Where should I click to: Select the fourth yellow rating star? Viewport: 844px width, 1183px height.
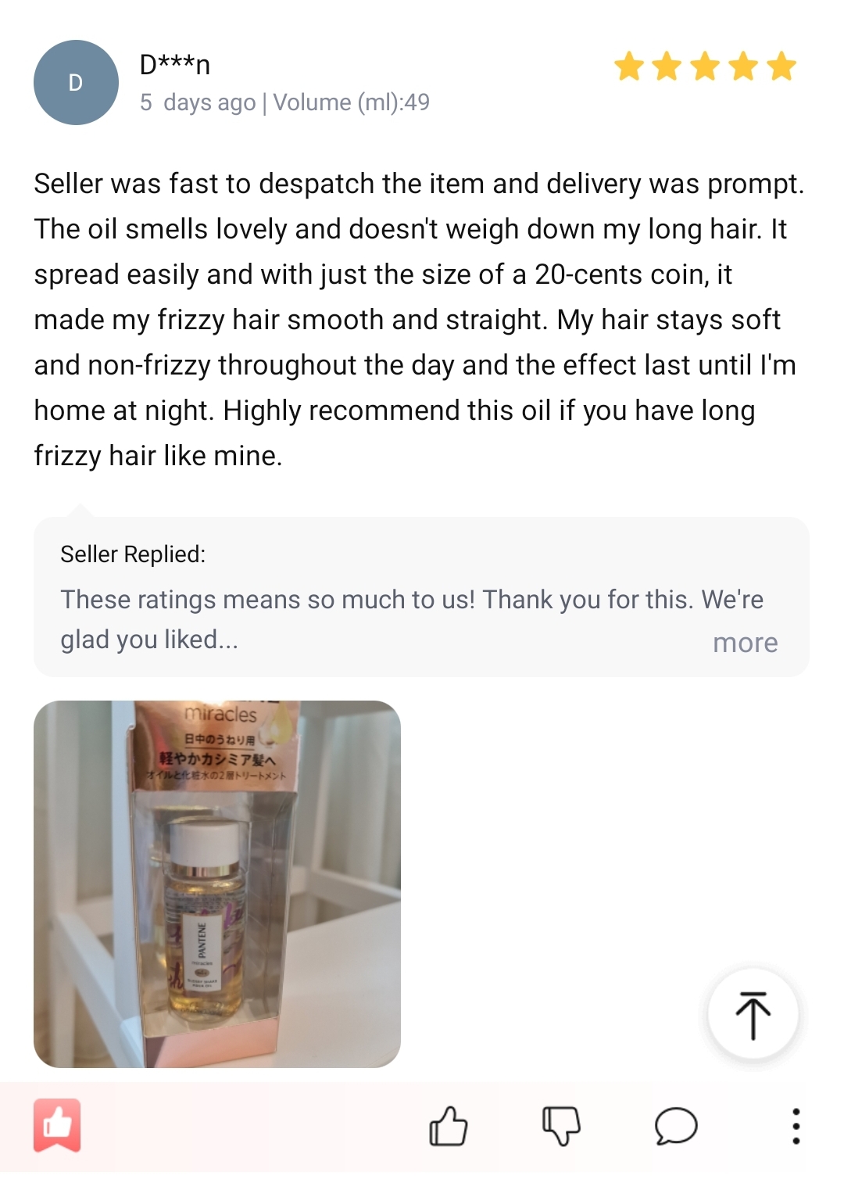click(743, 66)
